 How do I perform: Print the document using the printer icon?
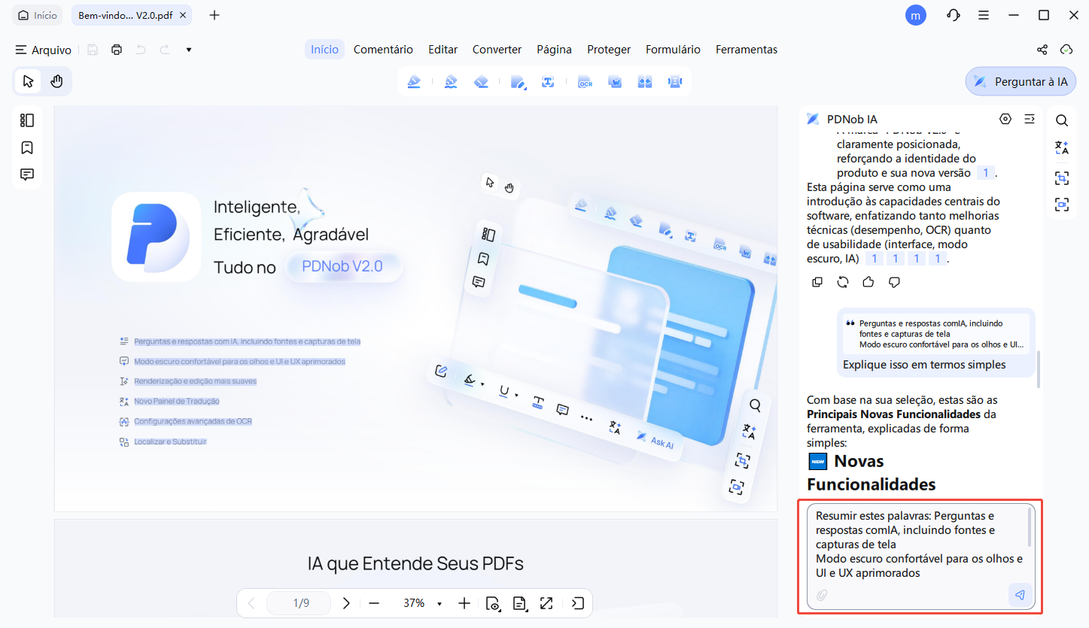tap(116, 50)
